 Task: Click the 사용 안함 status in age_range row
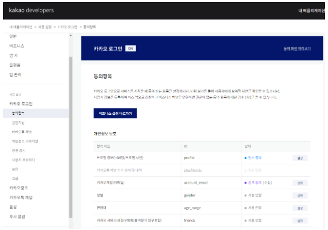coord(255,208)
